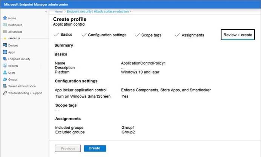The image size is (261, 157).
Task: Click the Create profile heading
Action: coord(70,19)
